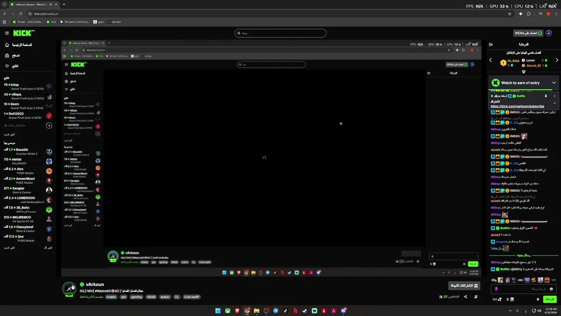Show hidden system tray icons chevron

510,311
